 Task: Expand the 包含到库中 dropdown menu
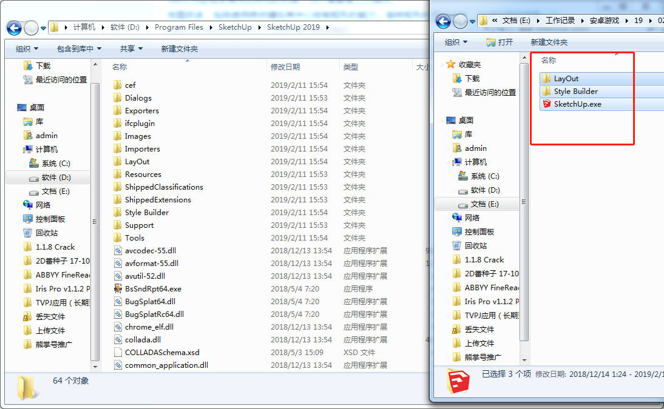click(79, 48)
